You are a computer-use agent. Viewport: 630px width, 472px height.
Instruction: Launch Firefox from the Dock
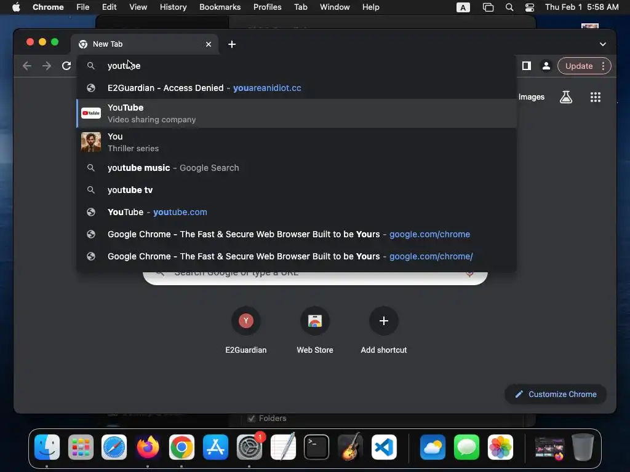(148, 447)
